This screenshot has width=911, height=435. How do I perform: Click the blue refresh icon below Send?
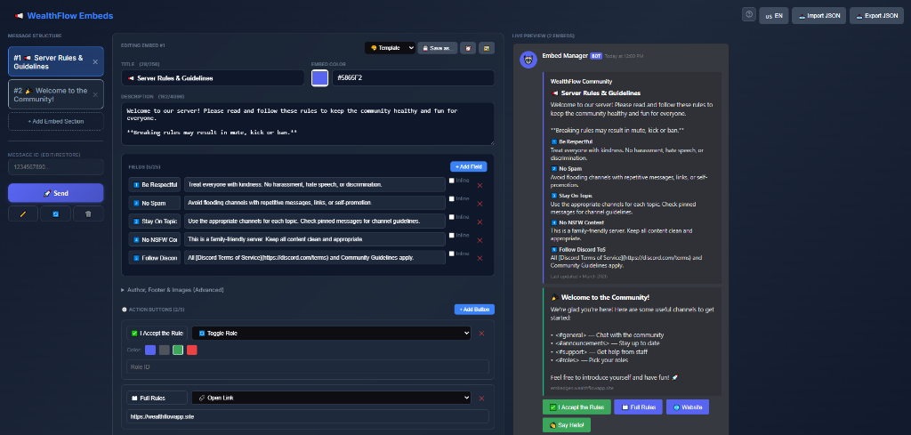click(x=56, y=213)
